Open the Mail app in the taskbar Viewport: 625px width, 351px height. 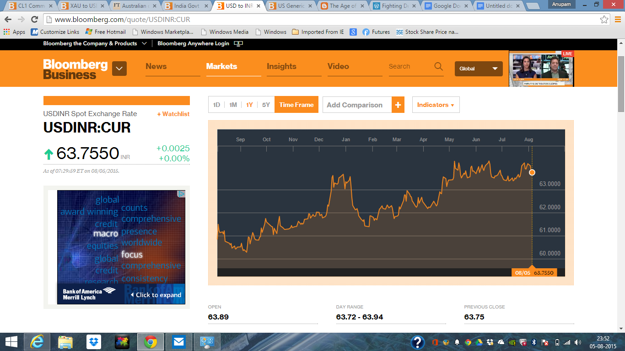pos(178,342)
